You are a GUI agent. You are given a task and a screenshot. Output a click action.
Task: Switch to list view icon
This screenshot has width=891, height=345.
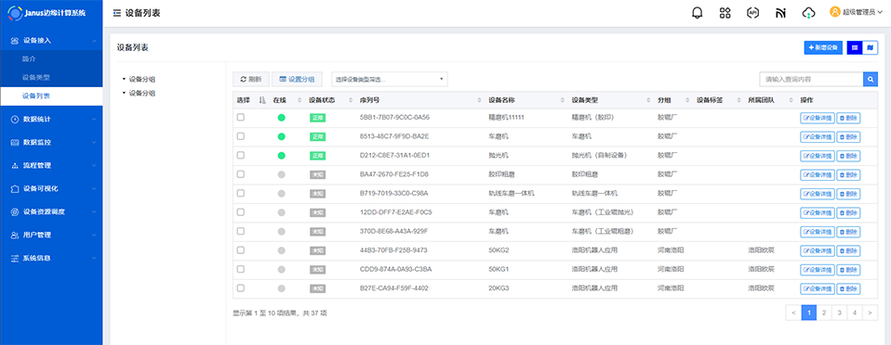tap(855, 48)
